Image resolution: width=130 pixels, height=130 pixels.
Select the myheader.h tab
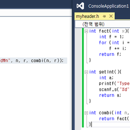tap(87, 16)
